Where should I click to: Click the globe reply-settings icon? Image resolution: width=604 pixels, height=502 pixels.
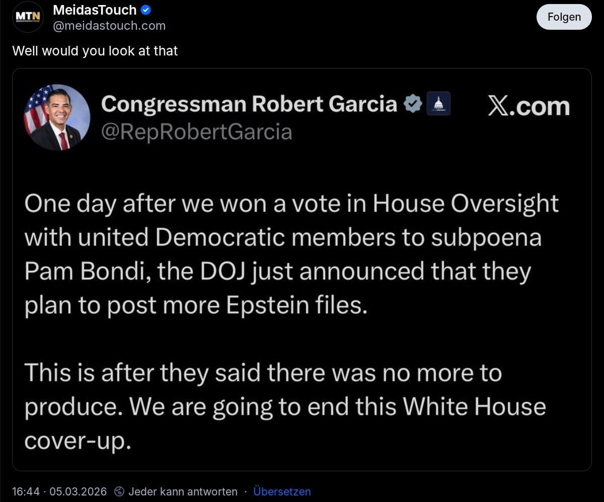[x=119, y=491]
